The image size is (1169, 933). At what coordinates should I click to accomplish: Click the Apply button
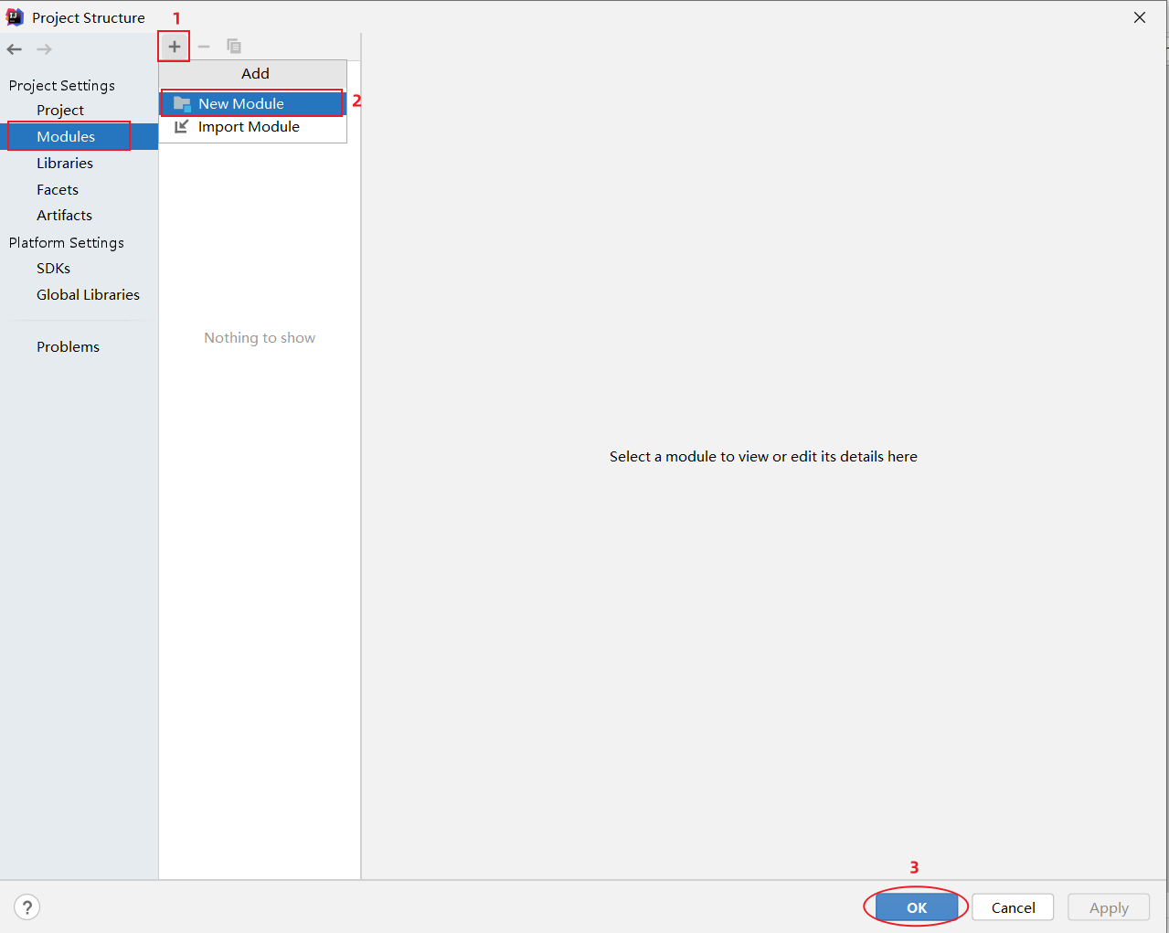click(x=1108, y=906)
